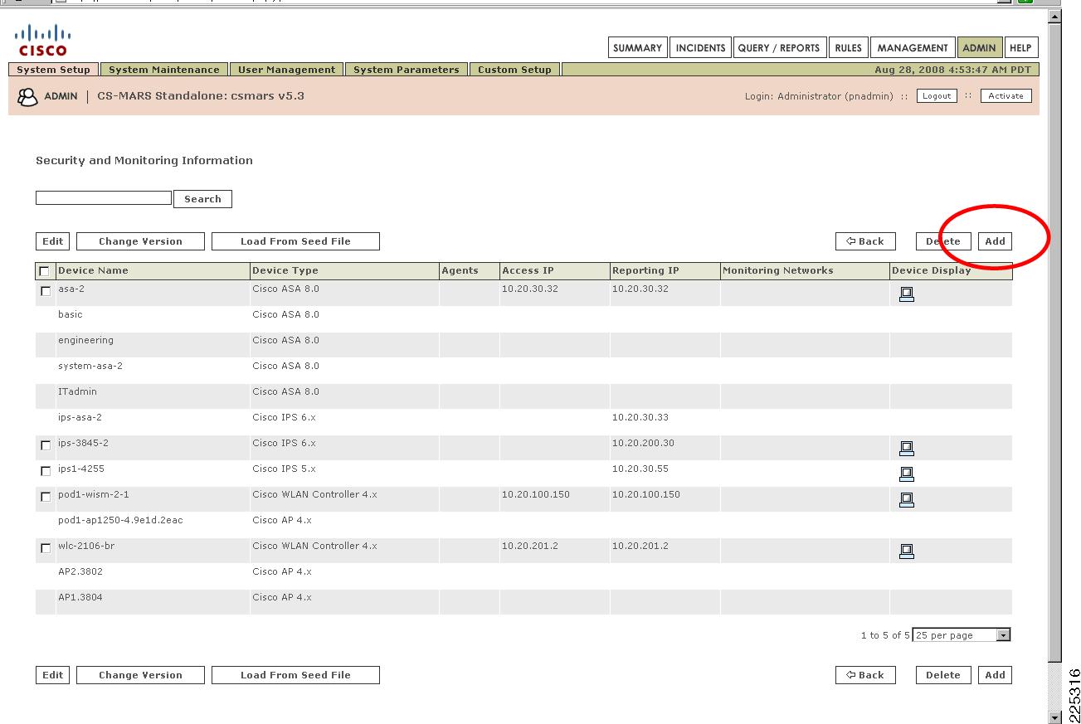This screenshot has width=1081, height=724.
Task: Open device display icon for ips1-4255
Action: pos(907,474)
